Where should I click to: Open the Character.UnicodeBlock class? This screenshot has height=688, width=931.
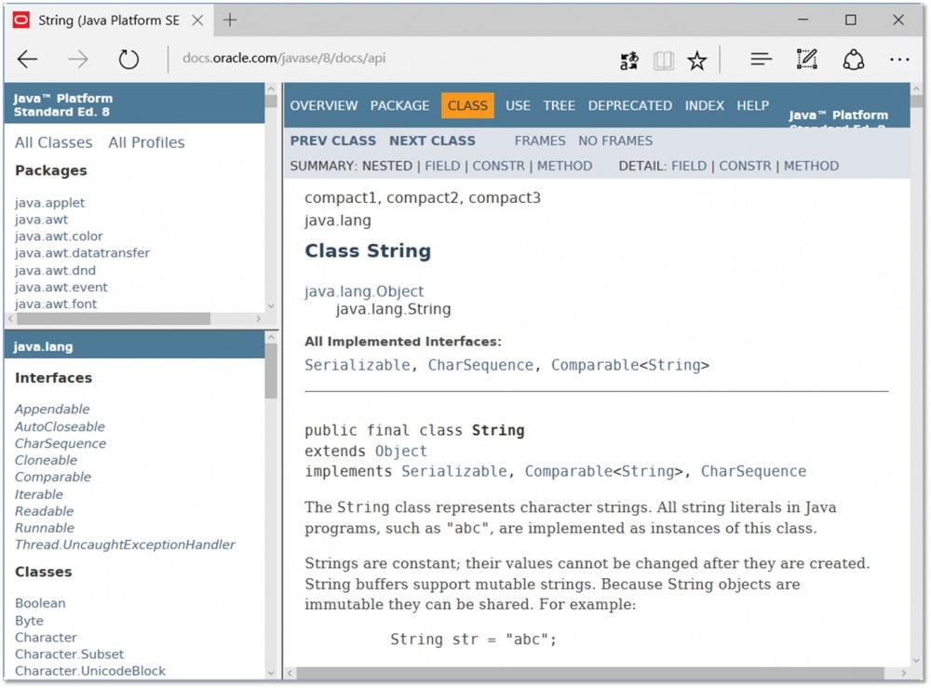coord(90,671)
